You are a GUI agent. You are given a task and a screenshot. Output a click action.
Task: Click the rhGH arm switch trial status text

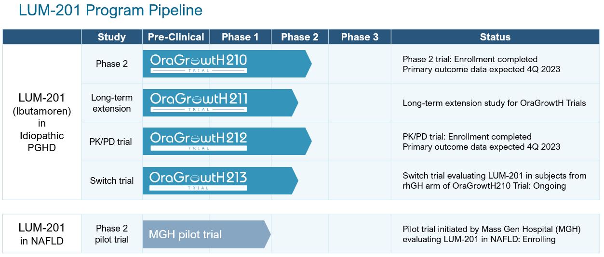coord(494,181)
